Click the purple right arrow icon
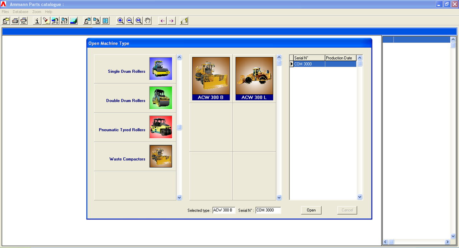Image resolution: width=459 pixels, height=248 pixels. point(171,21)
